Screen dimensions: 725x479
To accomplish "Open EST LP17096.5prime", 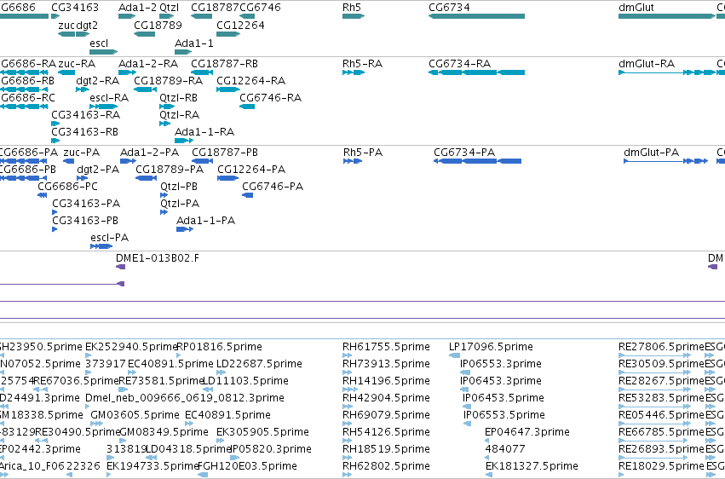I will click(x=455, y=355).
